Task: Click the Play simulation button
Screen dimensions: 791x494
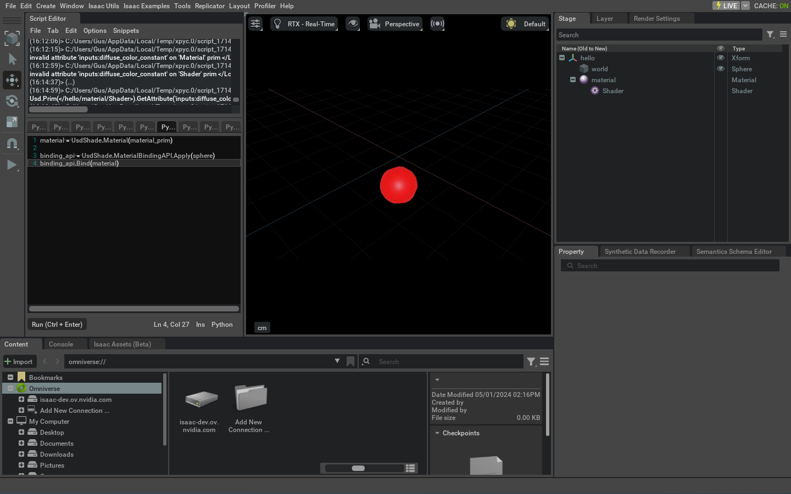Action: coord(12,164)
